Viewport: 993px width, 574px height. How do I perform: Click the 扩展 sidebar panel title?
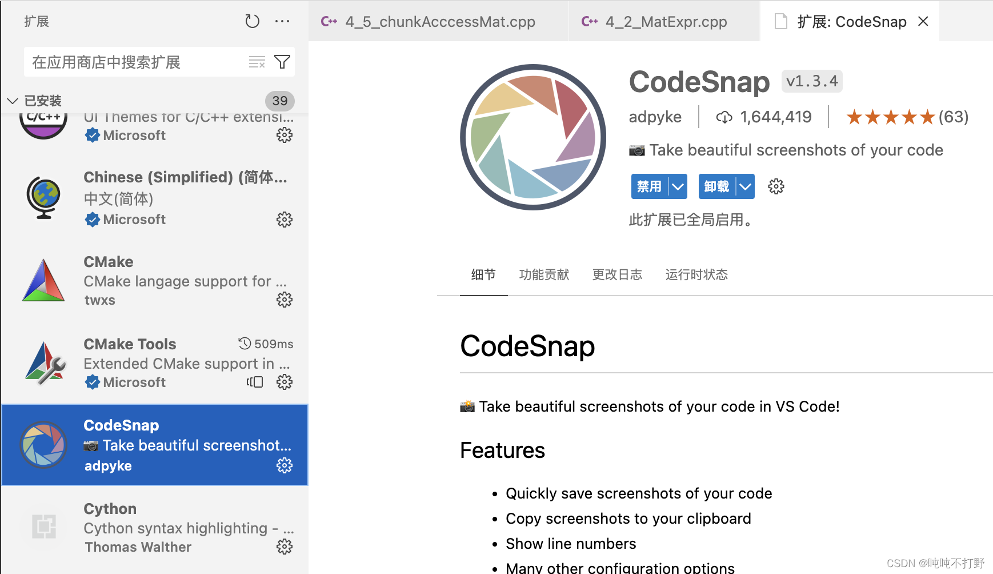(x=37, y=22)
